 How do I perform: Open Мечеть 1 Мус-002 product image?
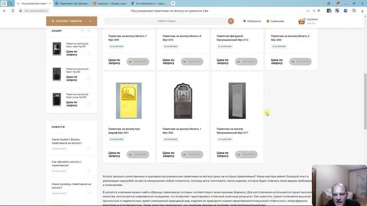coord(183,101)
